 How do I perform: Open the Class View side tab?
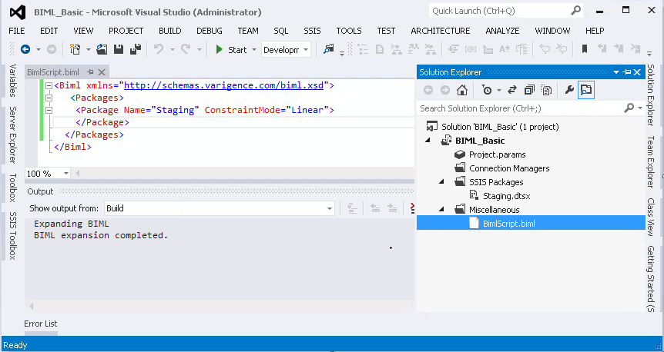tap(651, 217)
